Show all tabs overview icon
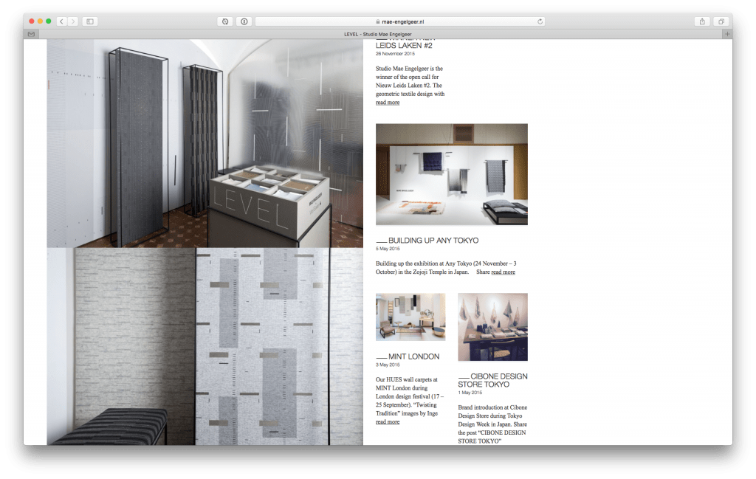Image resolution: width=756 pixels, height=479 pixels. coord(721,21)
